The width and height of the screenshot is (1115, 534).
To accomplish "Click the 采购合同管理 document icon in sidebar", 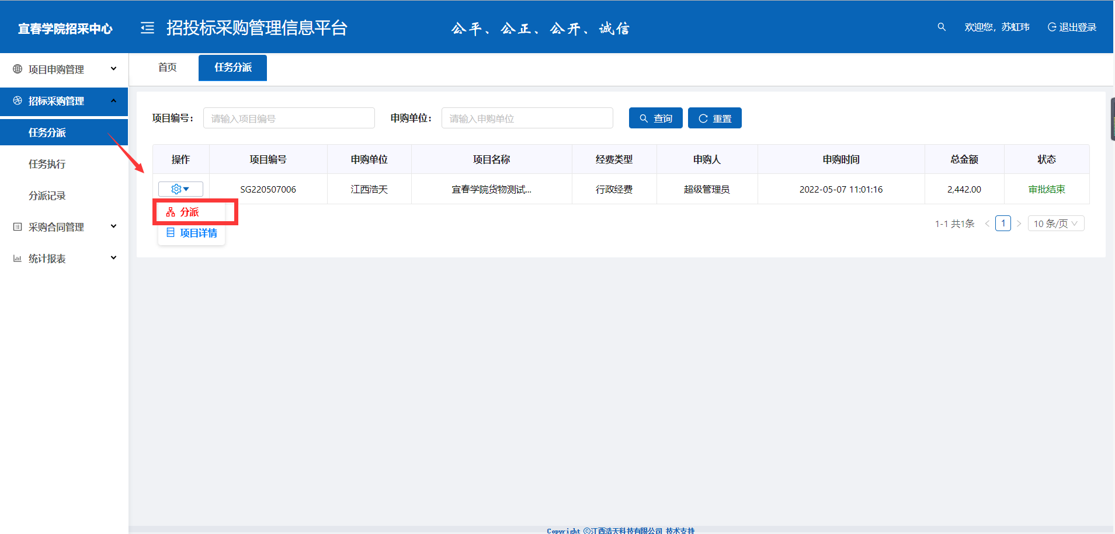I will pyautogui.click(x=18, y=227).
